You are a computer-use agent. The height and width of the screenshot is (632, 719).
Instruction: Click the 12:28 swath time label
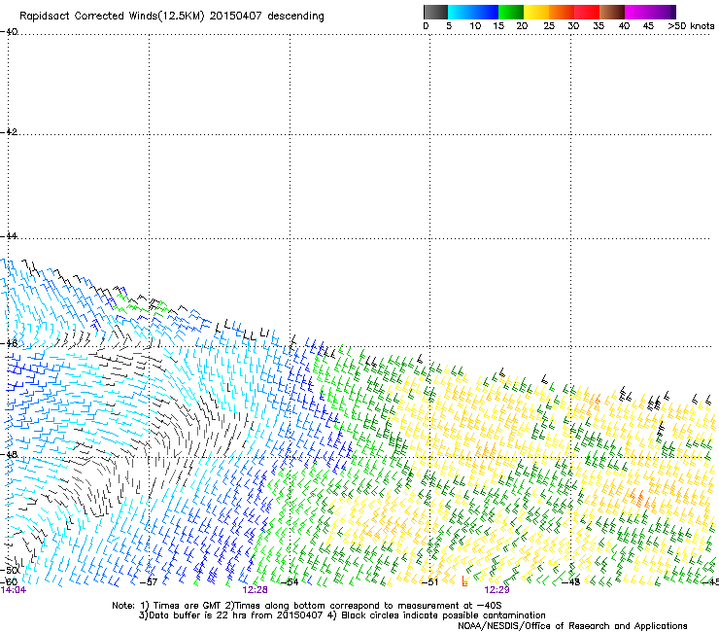[x=255, y=590]
